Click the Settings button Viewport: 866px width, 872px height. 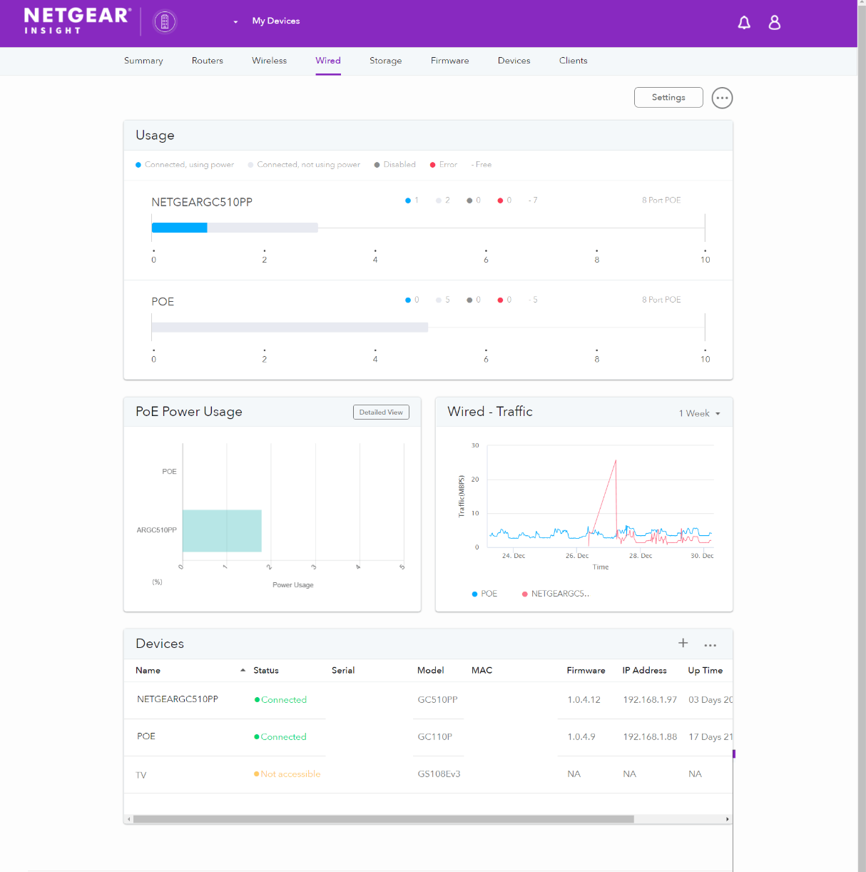click(x=668, y=98)
